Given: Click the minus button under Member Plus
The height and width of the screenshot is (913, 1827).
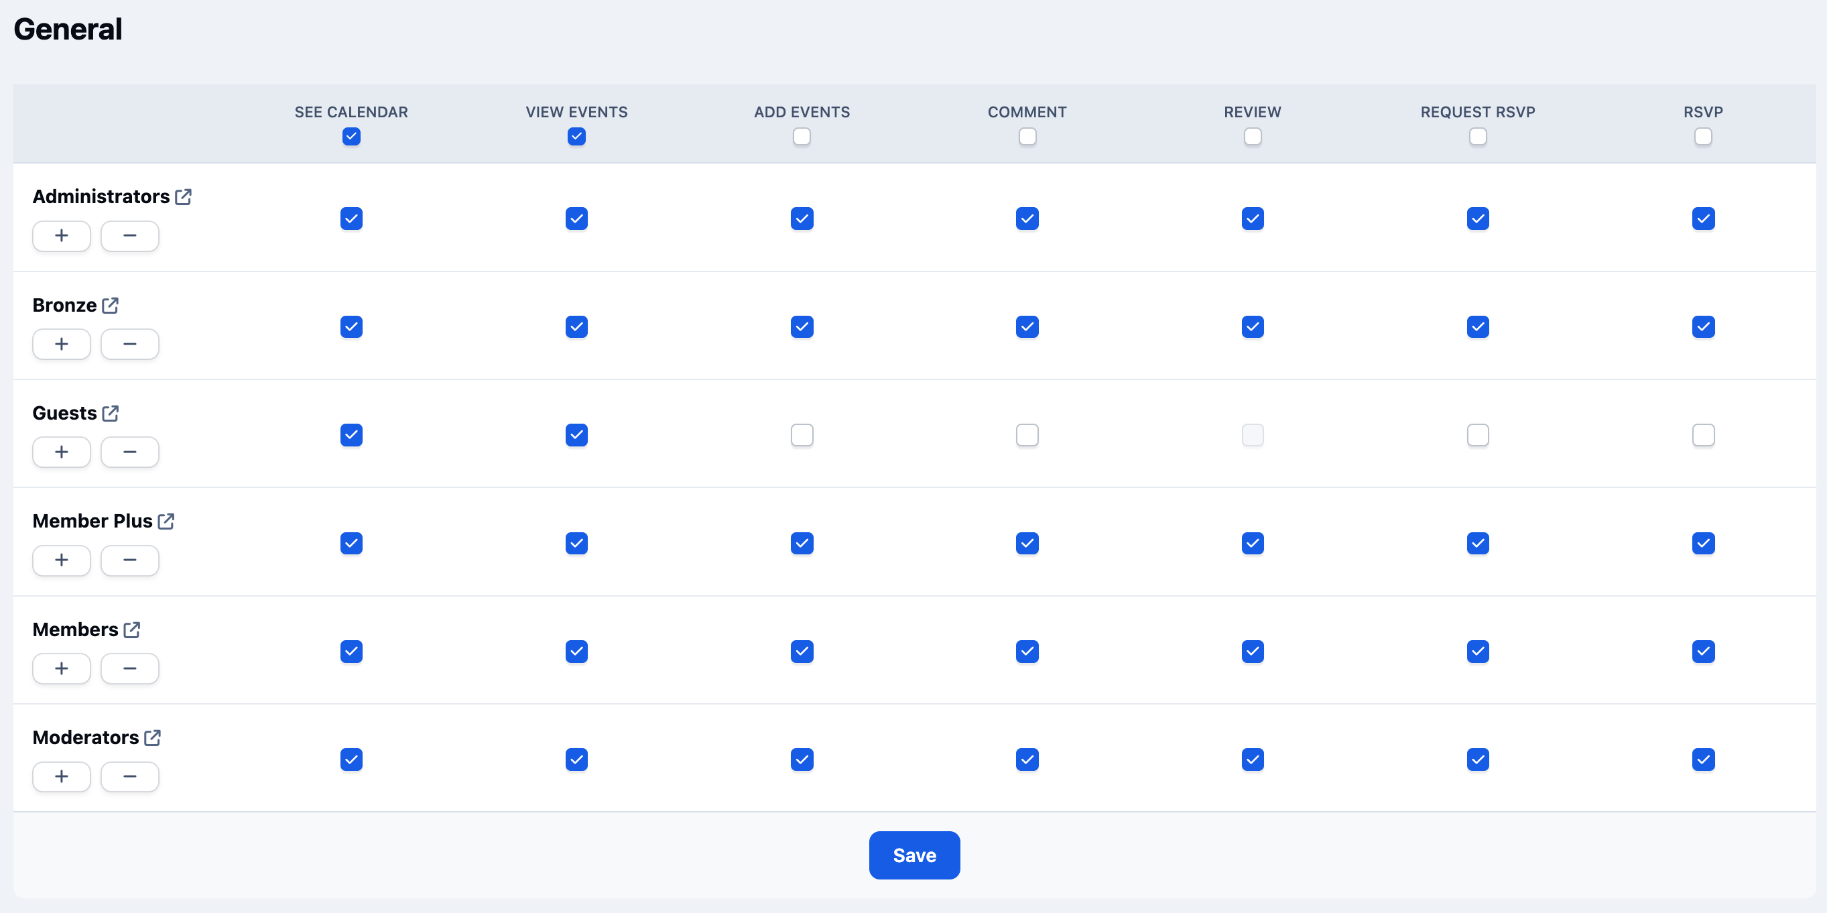Looking at the screenshot, I should (130, 560).
